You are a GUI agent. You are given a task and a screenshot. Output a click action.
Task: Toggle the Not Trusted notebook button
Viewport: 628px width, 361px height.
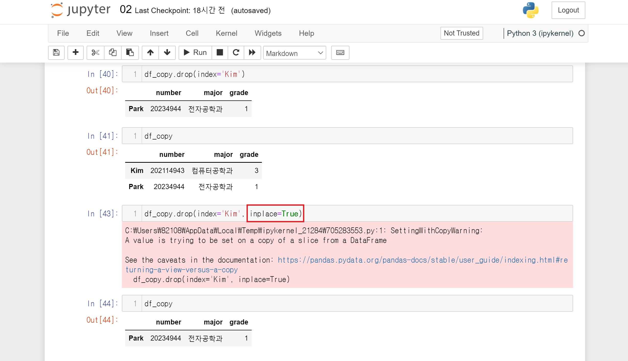coord(461,33)
